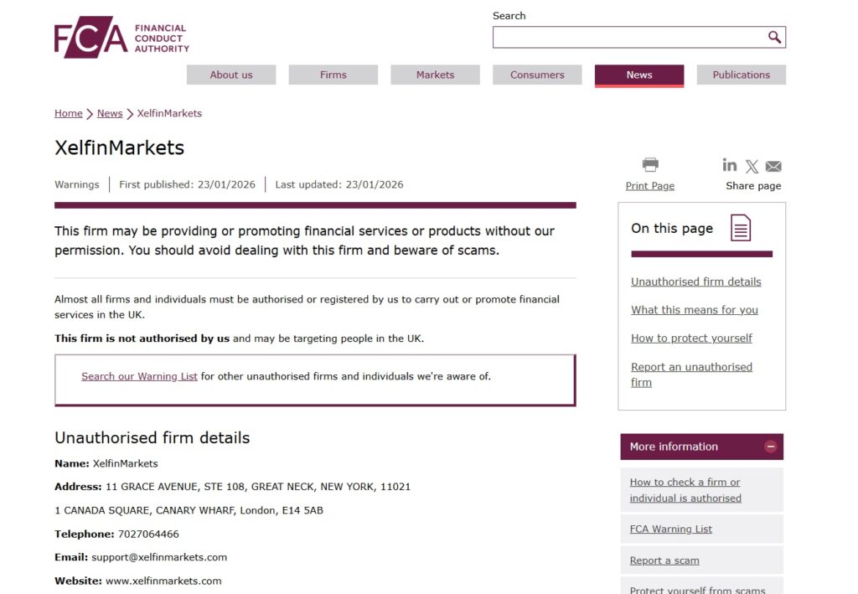Click the search magnifier icon
Viewport: 858px width, 594px height.
point(775,37)
